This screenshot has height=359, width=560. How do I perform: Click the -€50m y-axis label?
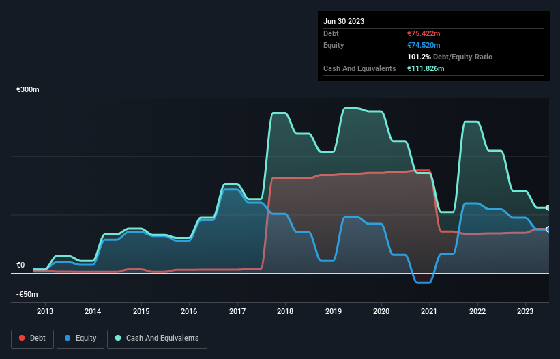coord(28,294)
